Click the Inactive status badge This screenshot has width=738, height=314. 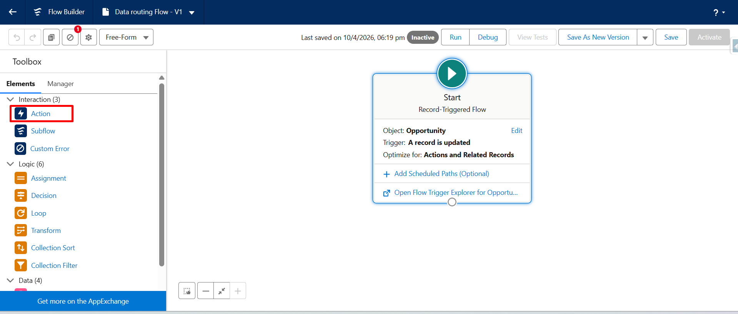coord(423,37)
